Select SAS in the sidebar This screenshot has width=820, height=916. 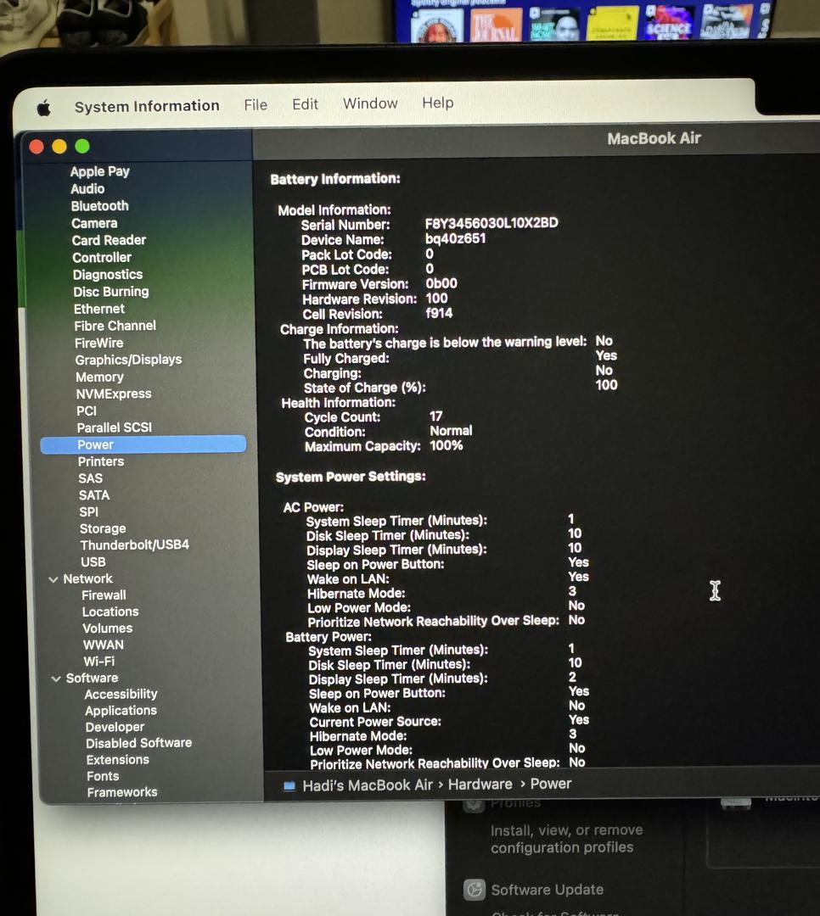click(90, 478)
